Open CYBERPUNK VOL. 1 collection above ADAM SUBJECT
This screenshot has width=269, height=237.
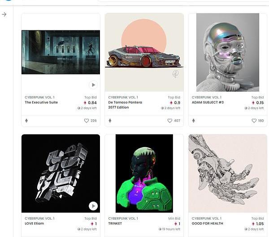(x=207, y=97)
